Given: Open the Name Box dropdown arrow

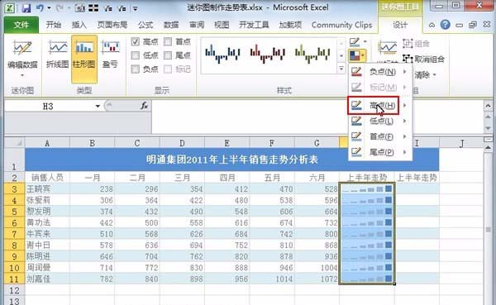Looking at the screenshot, I should (98, 106).
